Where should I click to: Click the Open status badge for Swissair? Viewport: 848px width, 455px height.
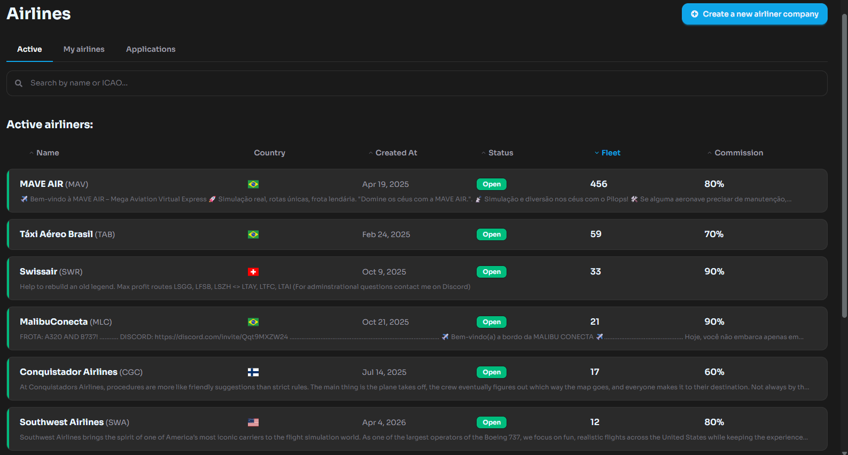pyautogui.click(x=492, y=272)
